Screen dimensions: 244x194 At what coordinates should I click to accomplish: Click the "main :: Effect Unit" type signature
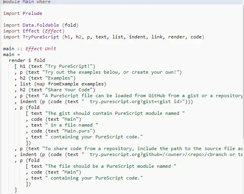coord(30,49)
